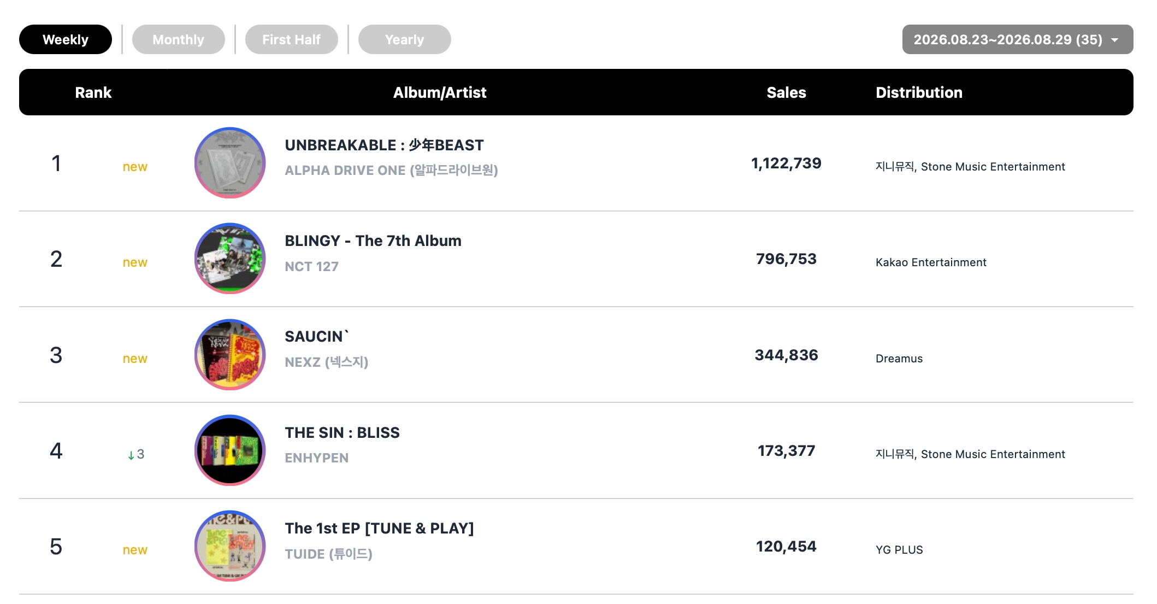
Task: Click the dropdown arrow beside week 35
Action: pyautogui.click(x=1115, y=40)
